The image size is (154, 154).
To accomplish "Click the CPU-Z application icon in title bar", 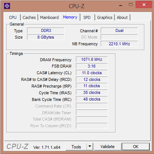I will (7, 6).
